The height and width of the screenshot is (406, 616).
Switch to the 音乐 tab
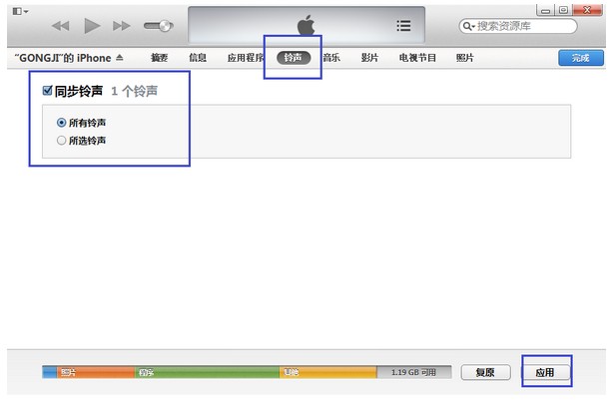click(331, 58)
